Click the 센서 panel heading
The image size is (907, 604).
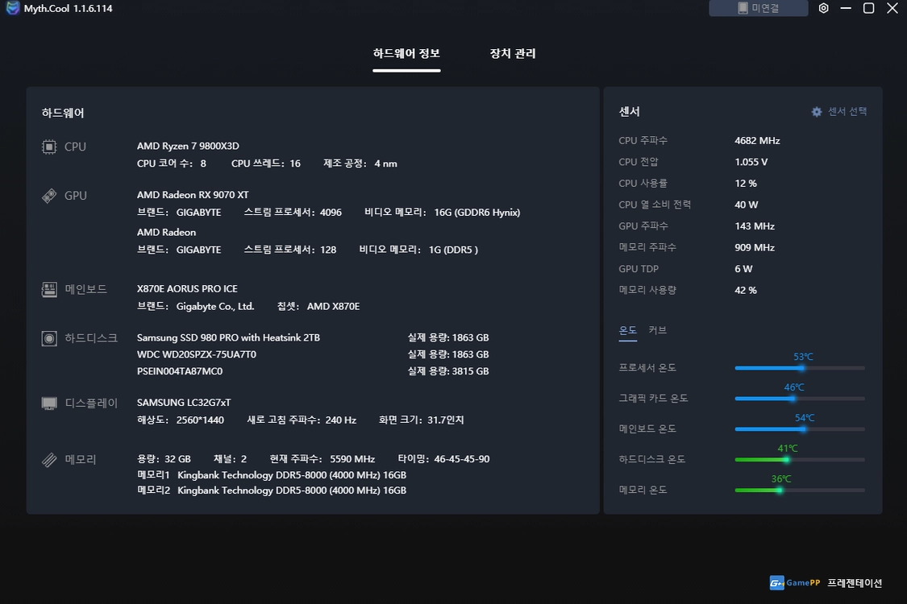(x=629, y=112)
